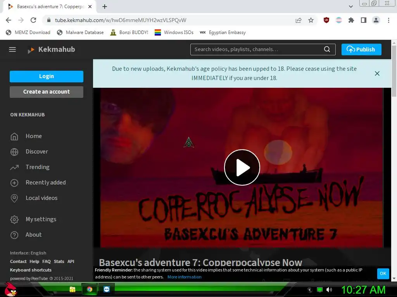Screen dimensions: 397x297
Task: Open Malware Database bookmark
Action: [80, 32]
